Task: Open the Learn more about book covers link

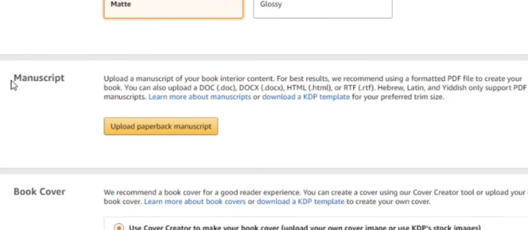Action: (x=195, y=202)
